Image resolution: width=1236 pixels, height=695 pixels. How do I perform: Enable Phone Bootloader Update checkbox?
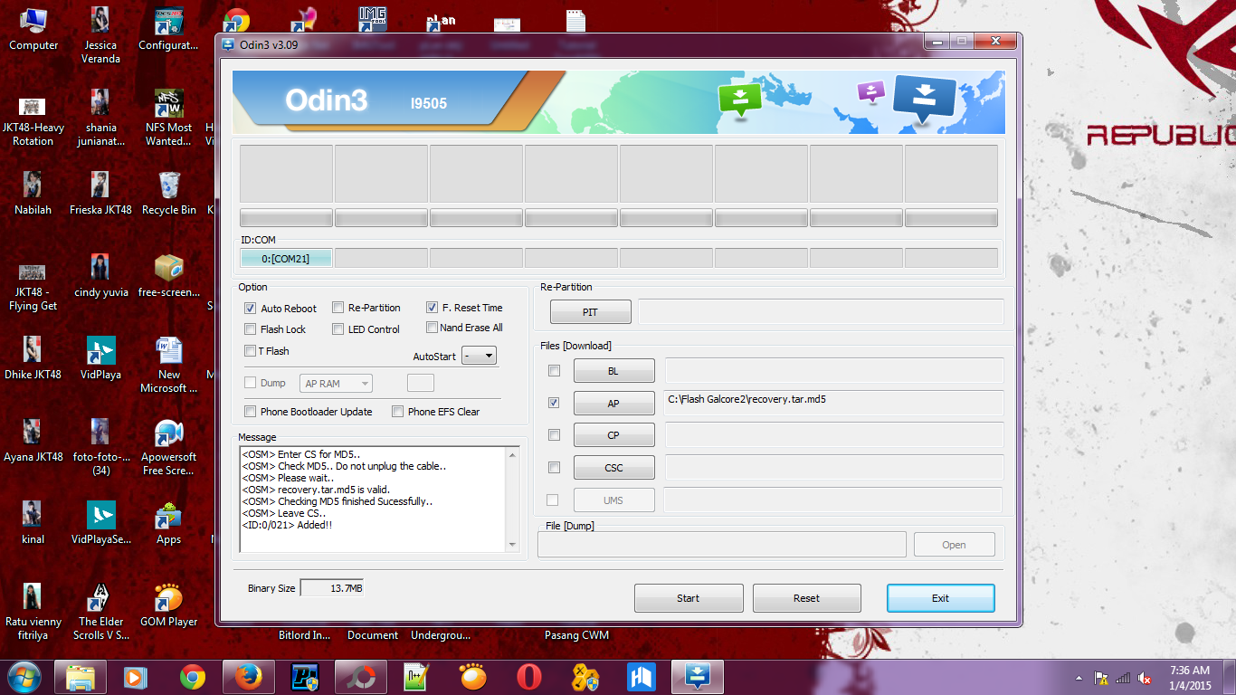click(251, 412)
